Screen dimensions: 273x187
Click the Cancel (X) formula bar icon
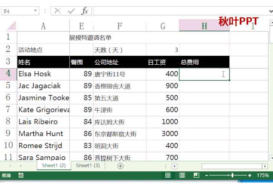pos(57,11)
